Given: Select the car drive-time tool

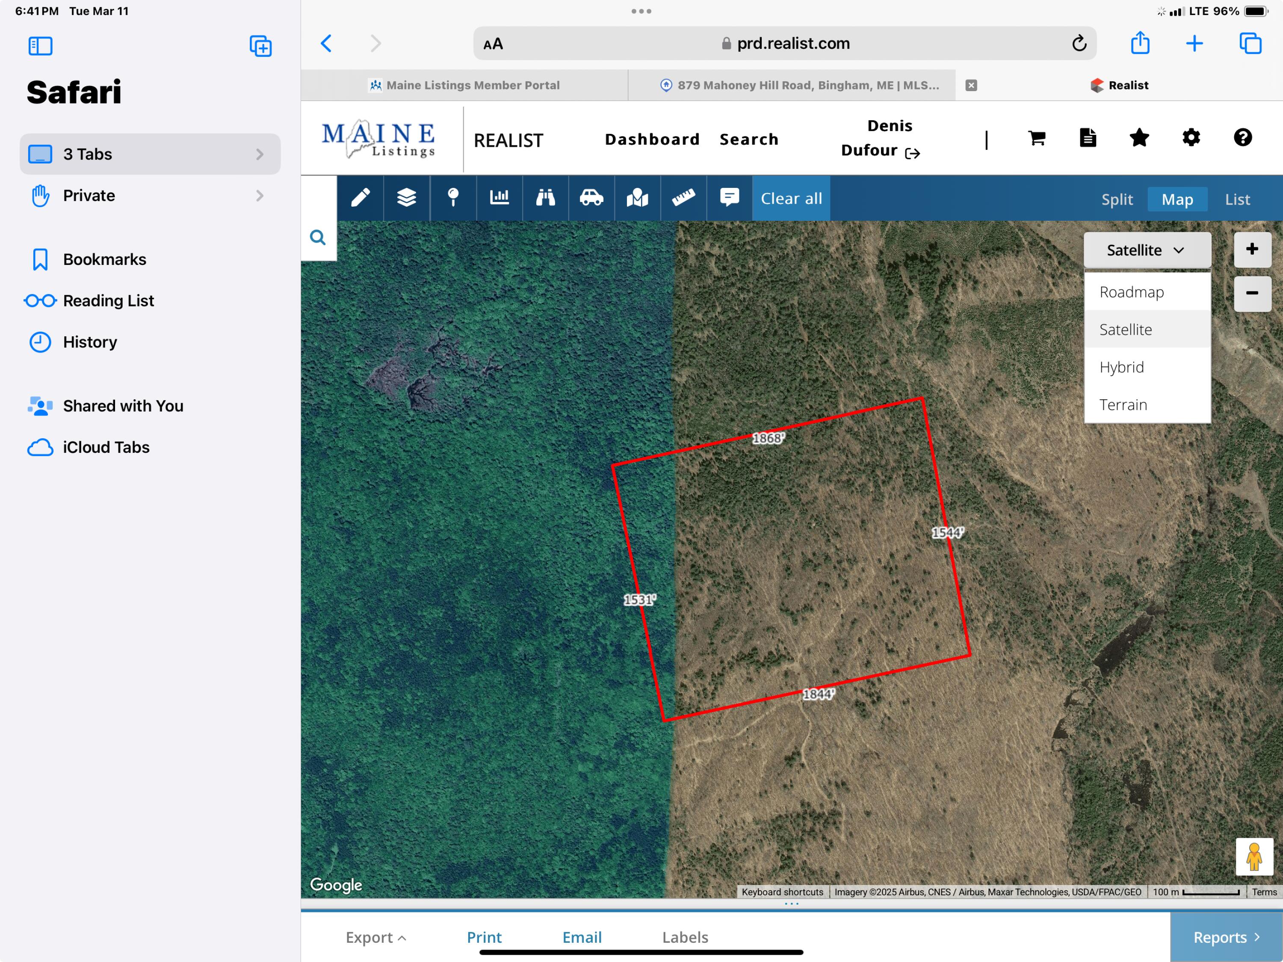Looking at the screenshot, I should pos(591,198).
